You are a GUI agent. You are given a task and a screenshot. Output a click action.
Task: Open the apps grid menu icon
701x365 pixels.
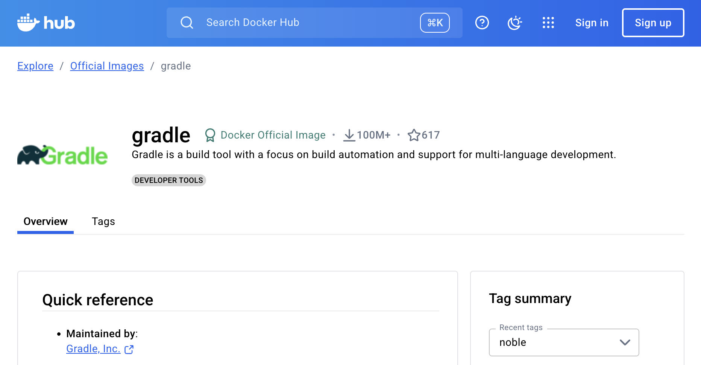tap(548, 23)
